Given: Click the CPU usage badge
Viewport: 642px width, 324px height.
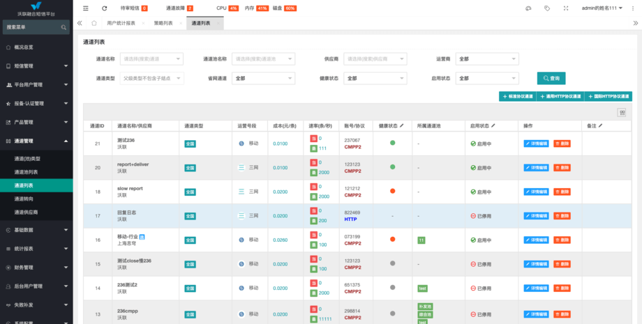Looking at the screenshot, I should point(234,8).
